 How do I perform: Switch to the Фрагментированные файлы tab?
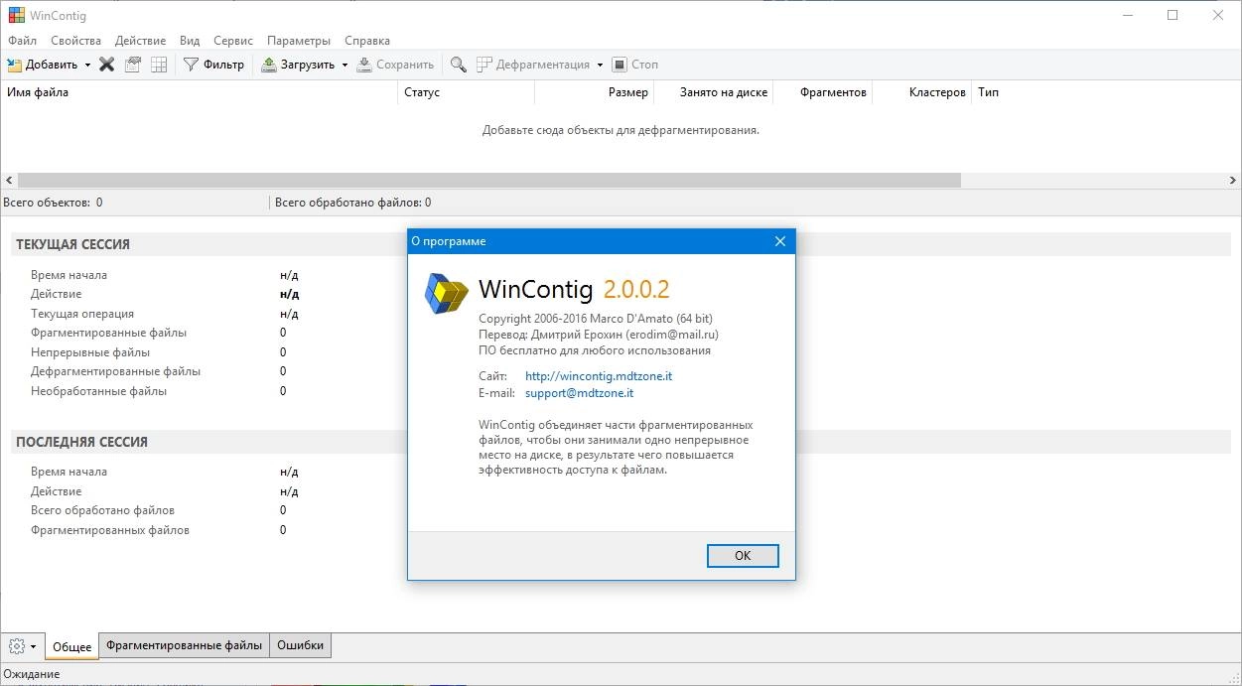tap(184, 645)
